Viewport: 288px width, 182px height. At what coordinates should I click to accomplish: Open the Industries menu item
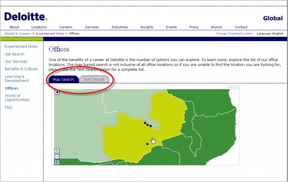[120, 27]
